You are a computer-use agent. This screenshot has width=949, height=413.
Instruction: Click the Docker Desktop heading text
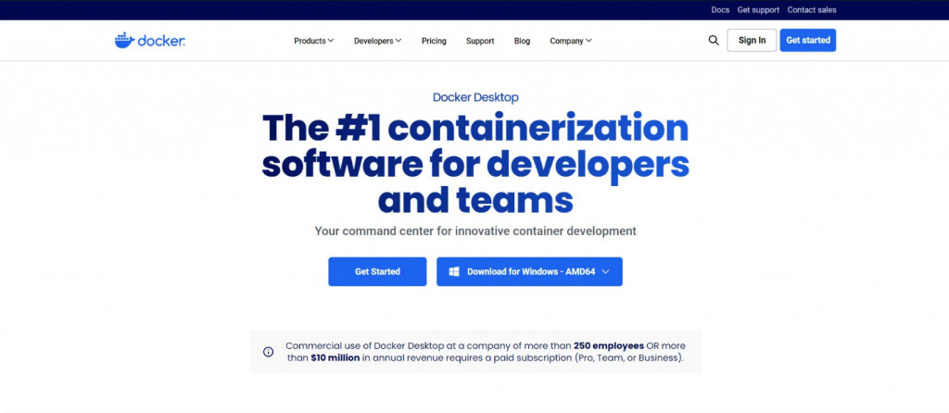pos(475,97)
